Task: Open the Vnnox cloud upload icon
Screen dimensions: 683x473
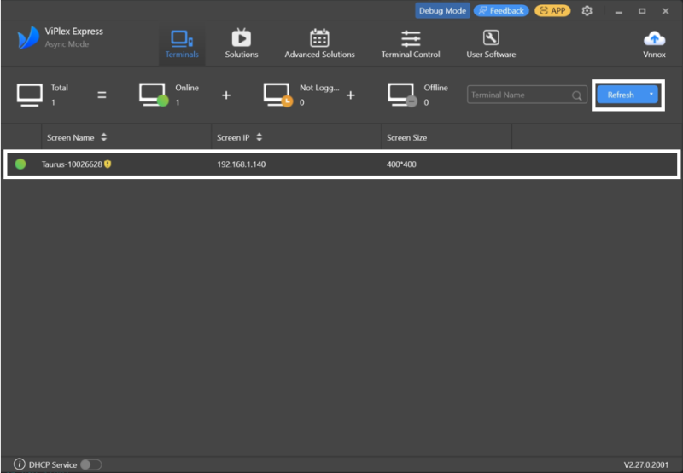Action: click(654, 39)
